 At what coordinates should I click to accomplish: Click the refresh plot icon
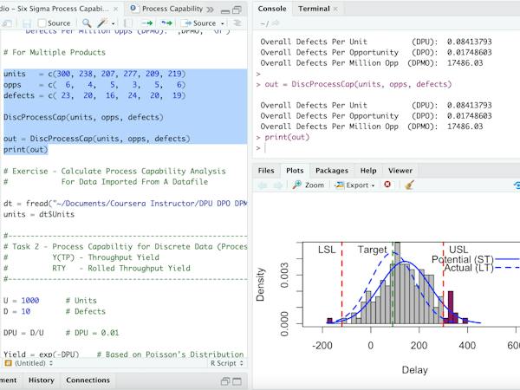[517, 185]
